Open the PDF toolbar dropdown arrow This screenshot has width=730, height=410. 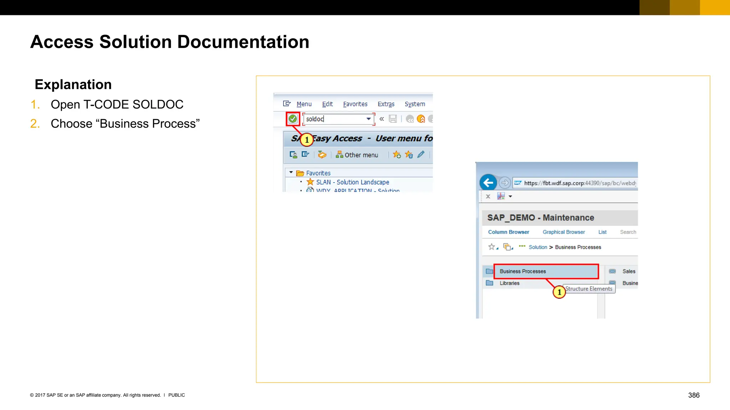point(510,196)
